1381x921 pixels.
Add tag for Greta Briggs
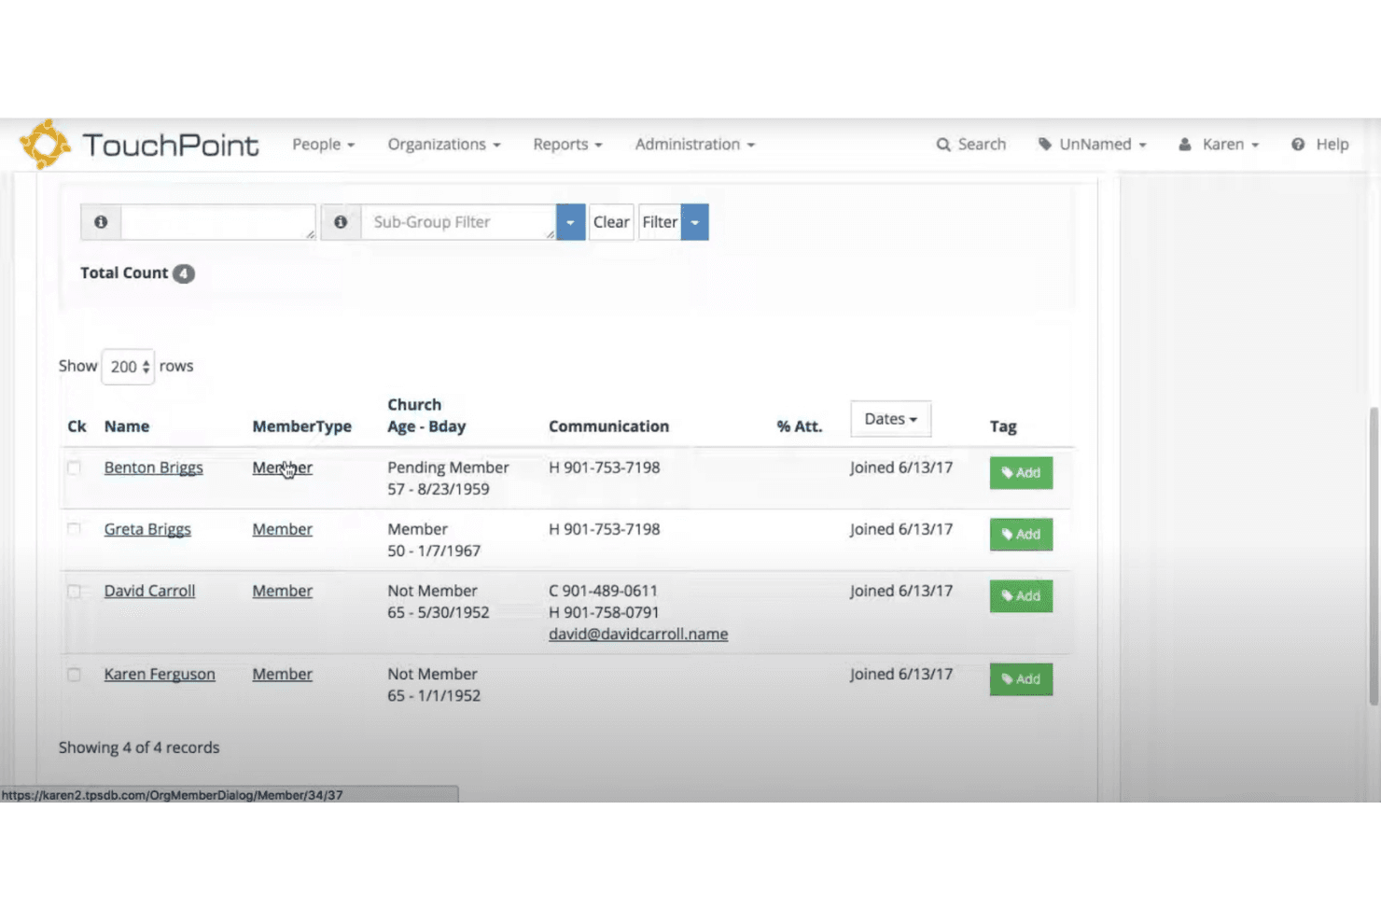pyautogui.click(x=1021, y=535)
